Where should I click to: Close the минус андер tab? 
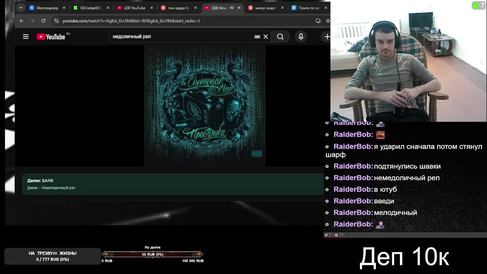282,8
